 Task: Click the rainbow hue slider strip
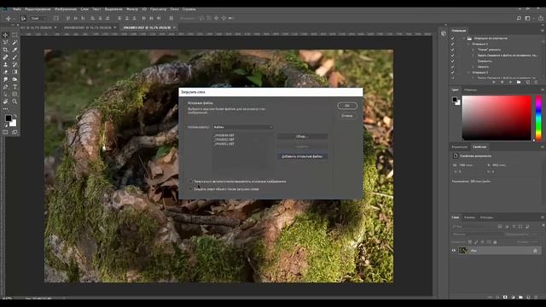538,118
